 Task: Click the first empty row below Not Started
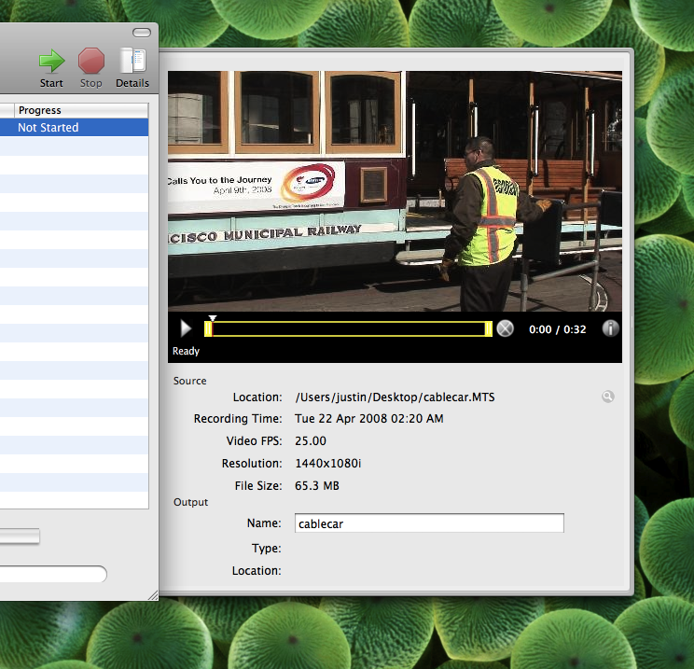pos(75,146)
